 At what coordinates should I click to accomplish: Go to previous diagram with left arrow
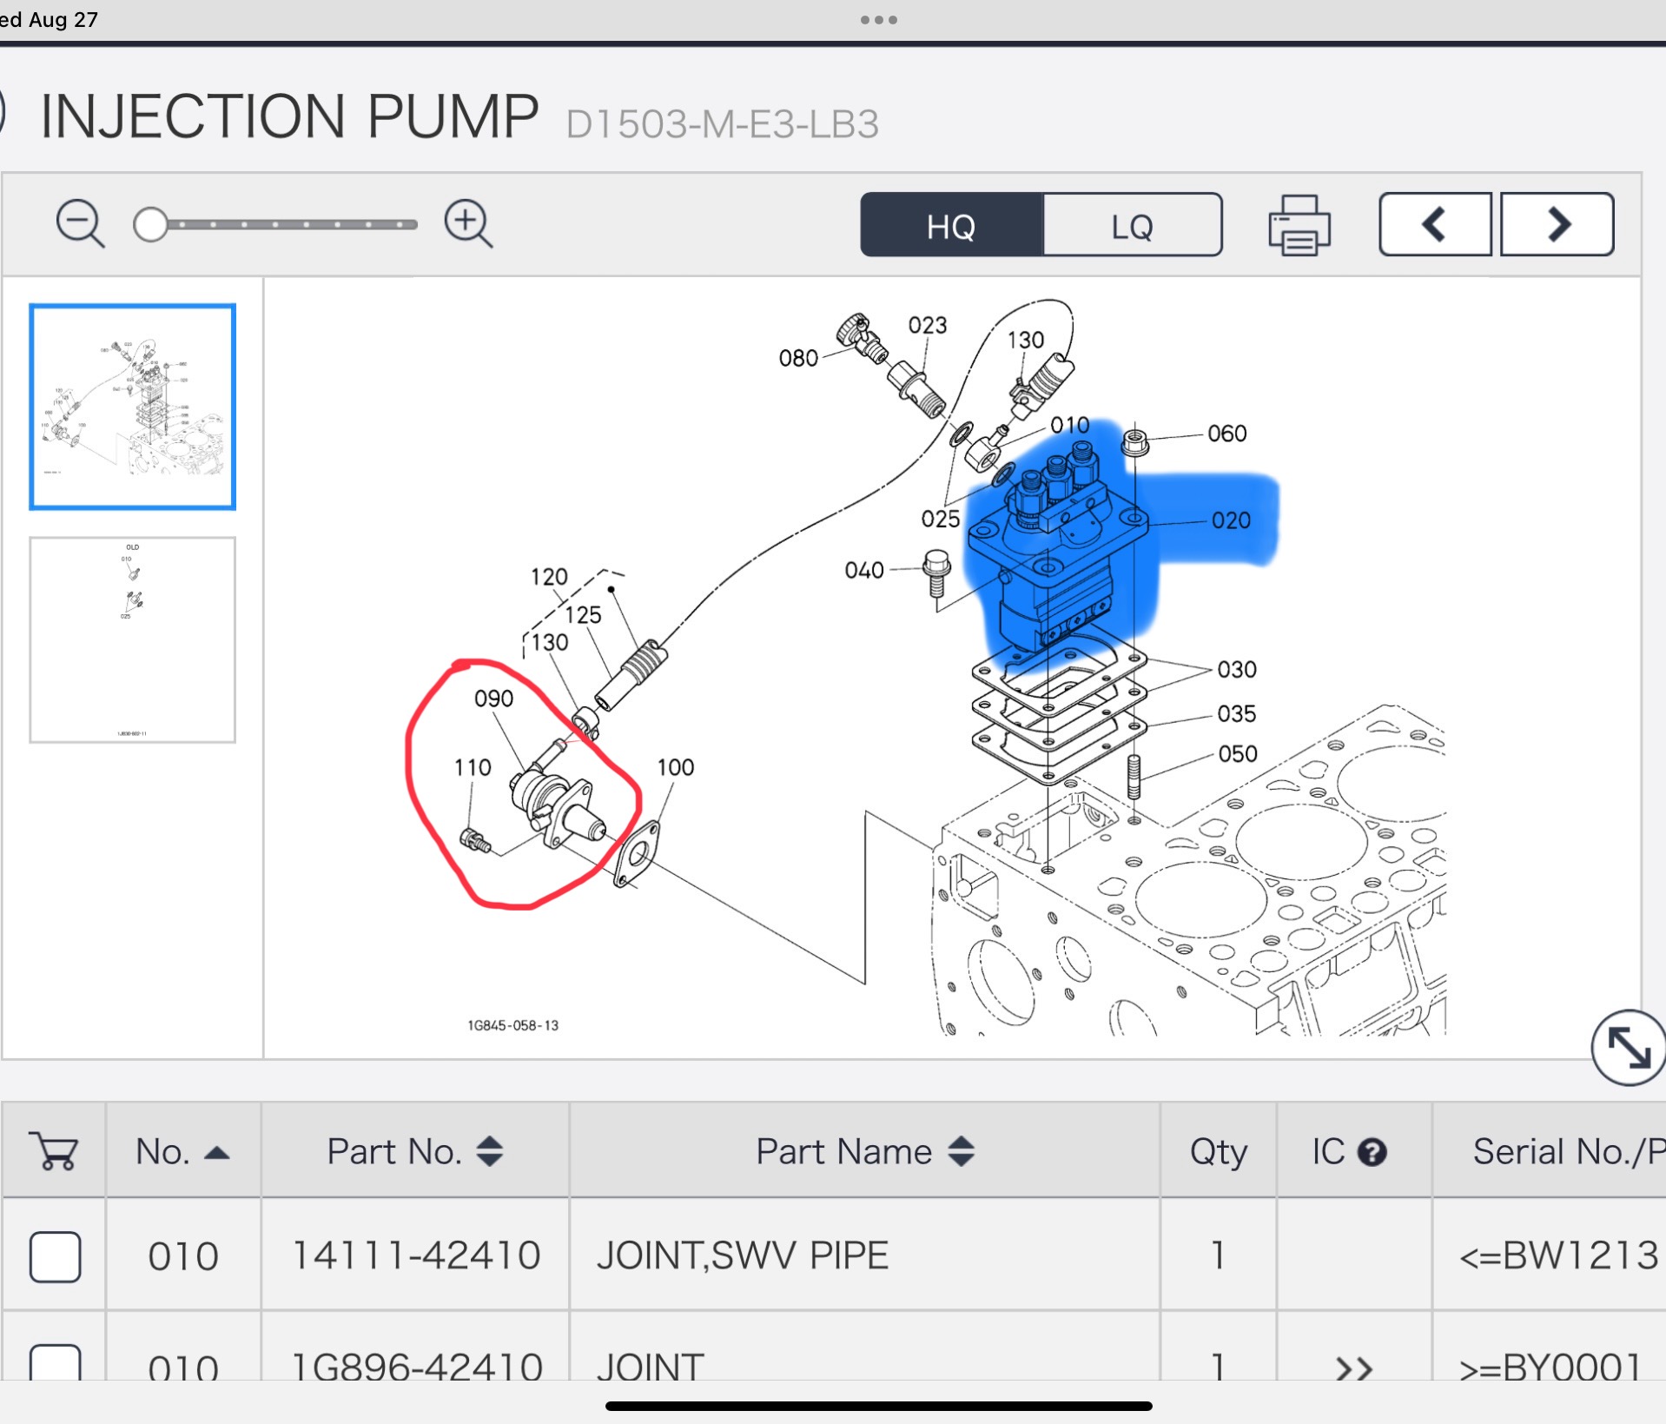pyautogui.click(x=1434, y=225)
